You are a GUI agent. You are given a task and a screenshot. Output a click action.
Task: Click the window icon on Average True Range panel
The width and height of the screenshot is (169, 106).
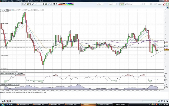point(16,85)
